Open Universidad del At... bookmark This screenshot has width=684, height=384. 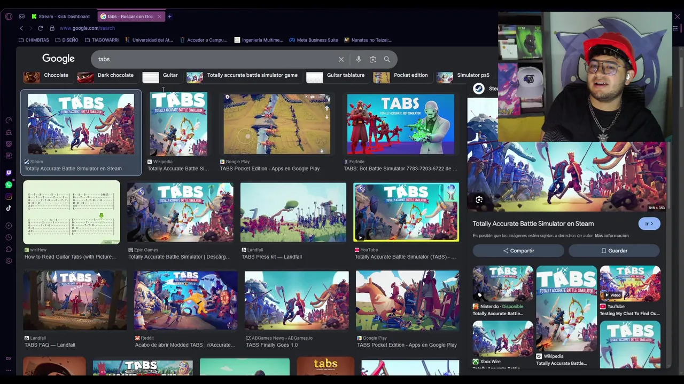click(x=149, y=40)
